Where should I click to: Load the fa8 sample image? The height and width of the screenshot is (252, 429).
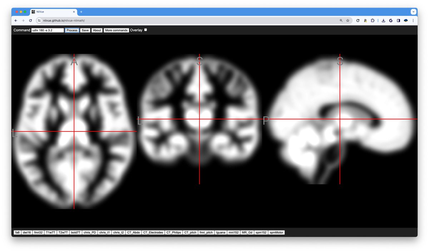17,232
